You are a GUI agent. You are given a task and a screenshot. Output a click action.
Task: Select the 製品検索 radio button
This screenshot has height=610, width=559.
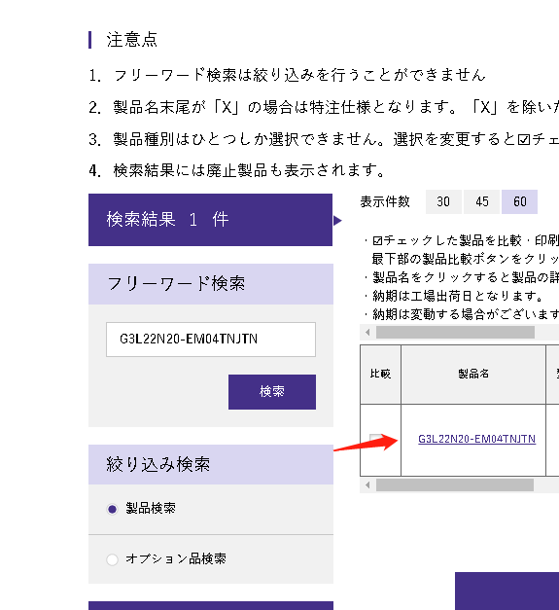[x=113, y=509]
